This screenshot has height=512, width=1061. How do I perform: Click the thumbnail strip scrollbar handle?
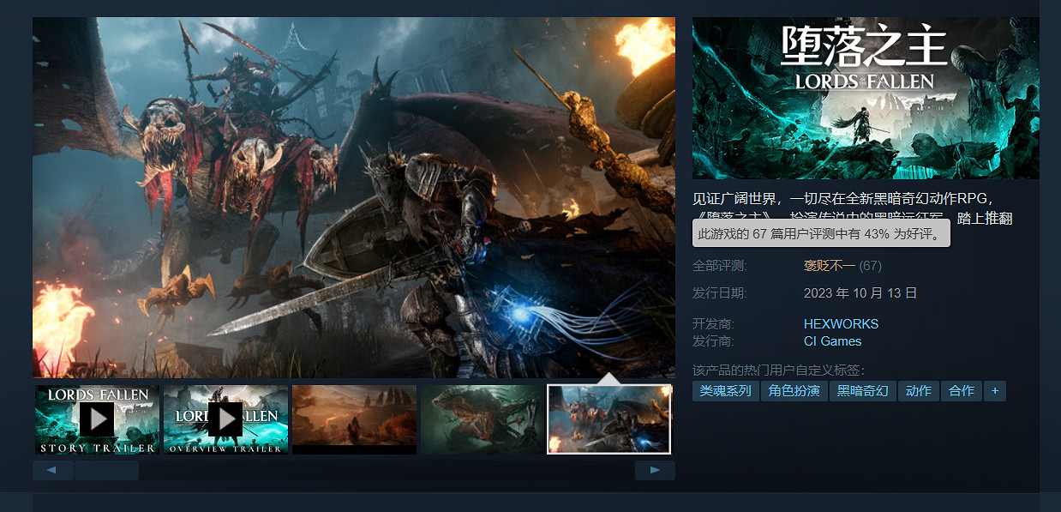click(x=106, y=470)
